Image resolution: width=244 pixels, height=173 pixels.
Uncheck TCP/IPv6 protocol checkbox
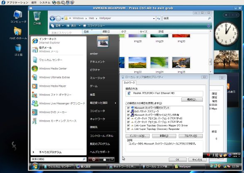pos(128,118)
